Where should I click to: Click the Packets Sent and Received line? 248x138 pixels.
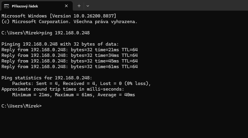[82, 83]
